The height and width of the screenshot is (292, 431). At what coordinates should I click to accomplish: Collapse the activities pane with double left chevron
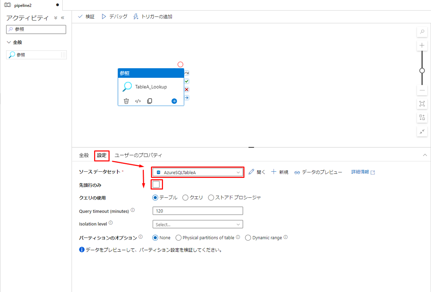[x=63, y=18]
